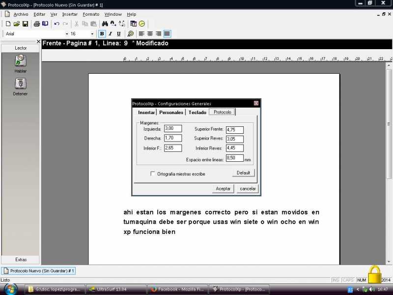
Task: Click the vertical scrollbar down arrow
Action: click(x=389, y=262)
